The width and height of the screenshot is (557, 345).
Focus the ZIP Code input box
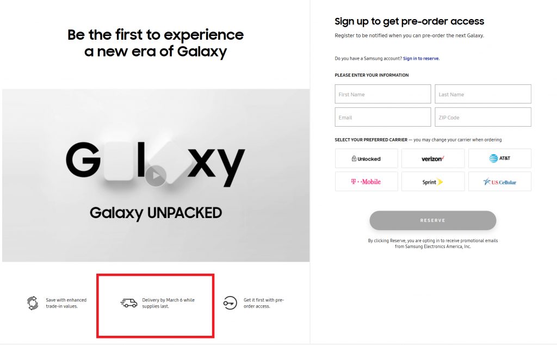[x=483, y=117]
